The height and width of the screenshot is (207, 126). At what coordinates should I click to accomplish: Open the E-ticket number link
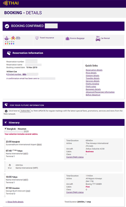point(14,74)
